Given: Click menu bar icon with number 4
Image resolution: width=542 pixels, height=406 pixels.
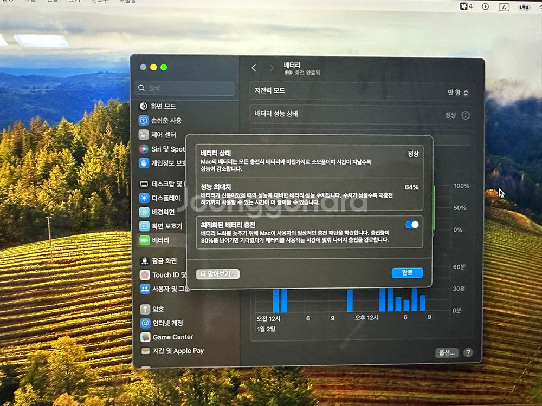Looking at the screenshot, I should click(466, 6).
